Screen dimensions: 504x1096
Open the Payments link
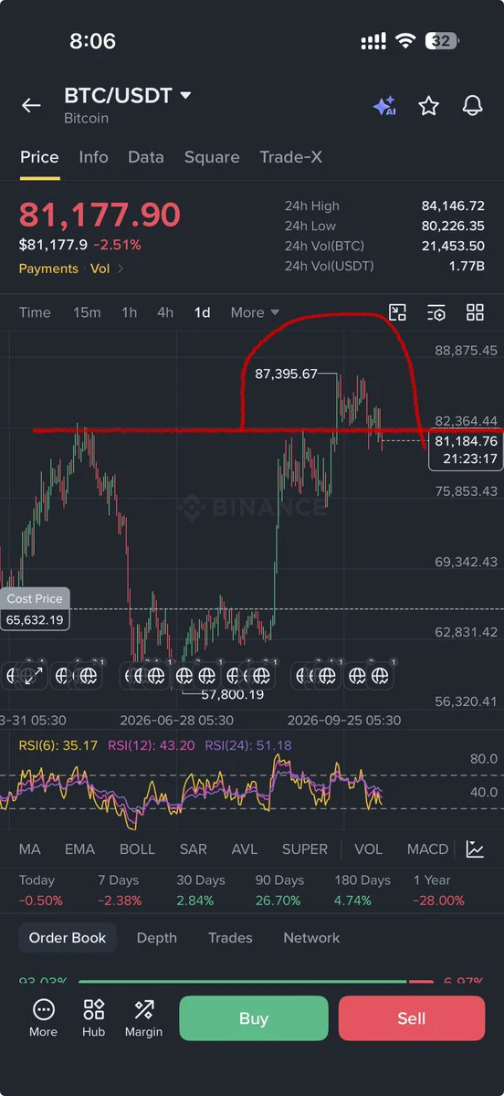48,269
